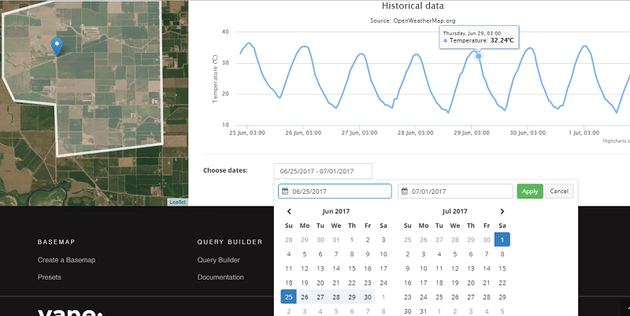The image size is (630, 316).
Task: Select June 25 in the calendar
Action: tap(288, 296)
